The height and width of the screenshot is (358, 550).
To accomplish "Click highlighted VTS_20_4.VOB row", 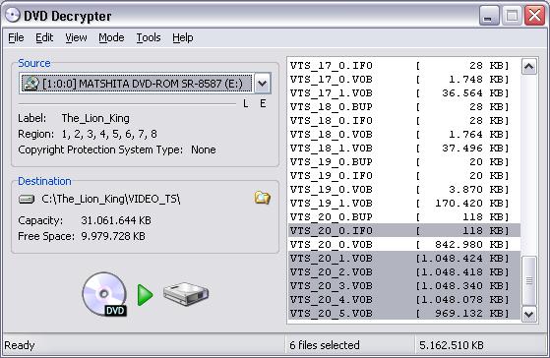I will 404,299.
